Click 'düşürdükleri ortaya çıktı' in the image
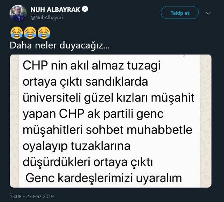The height and width of the screenshot is (202, 224). coord(88,162)
